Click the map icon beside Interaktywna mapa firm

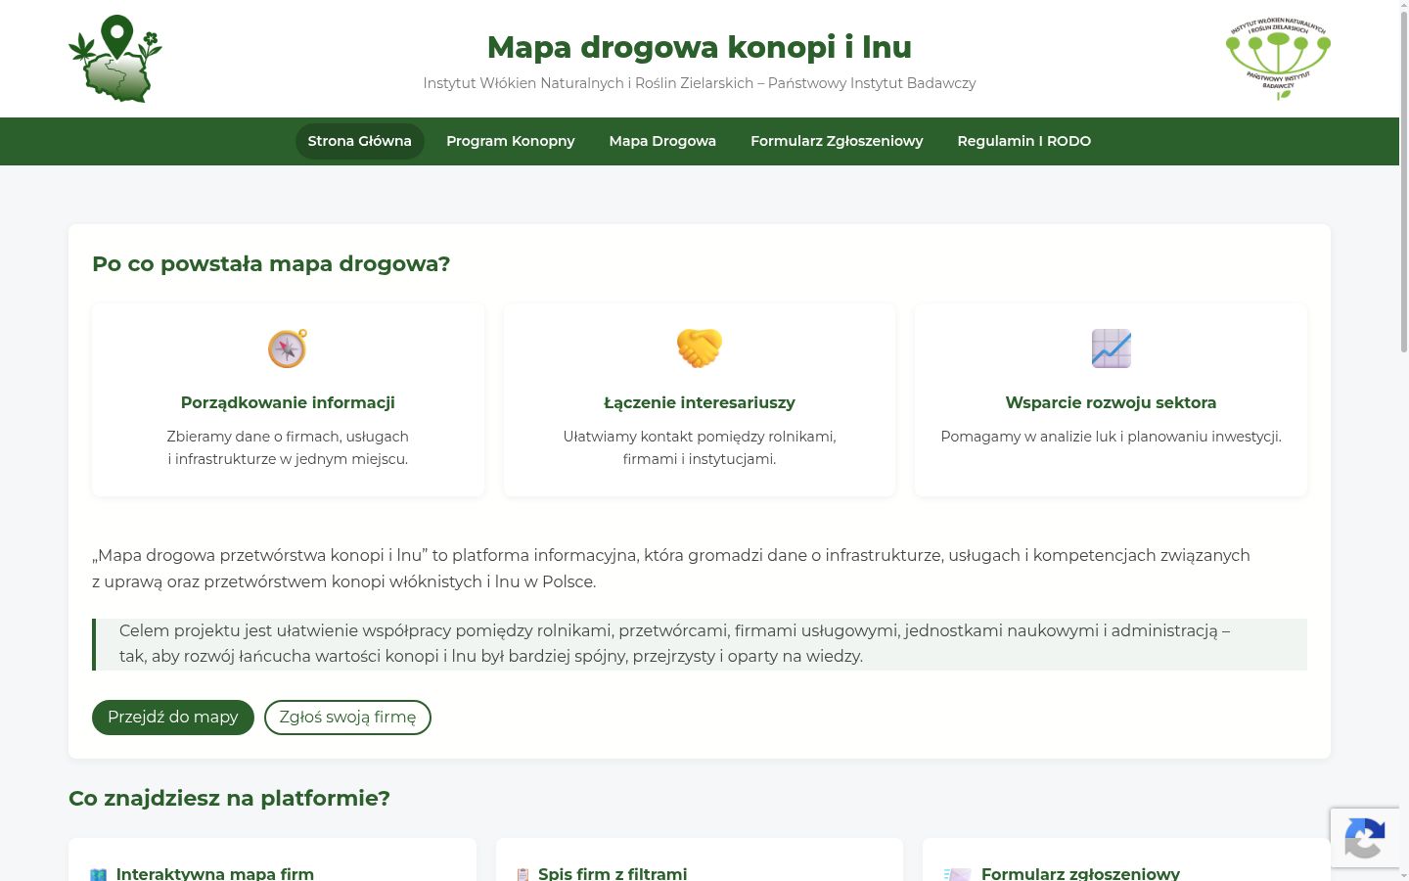pos(99,874)
